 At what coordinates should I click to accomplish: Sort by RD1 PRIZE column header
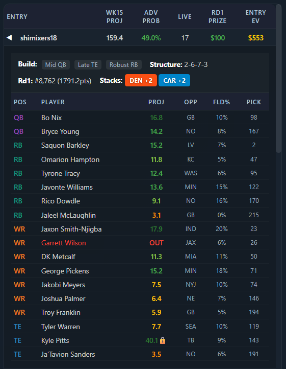tap(218, 17)
